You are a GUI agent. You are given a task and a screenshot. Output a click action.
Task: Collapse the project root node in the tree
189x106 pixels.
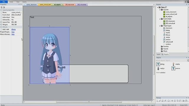click(158, 7)
